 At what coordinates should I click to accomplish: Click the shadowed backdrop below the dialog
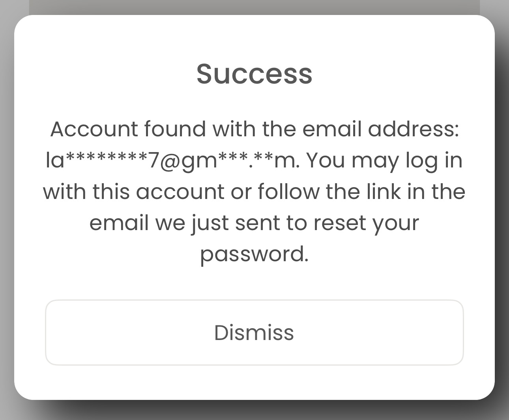pos(254,411)
